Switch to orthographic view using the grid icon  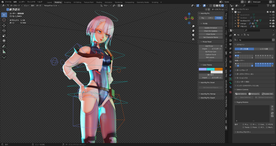point(193,39)
